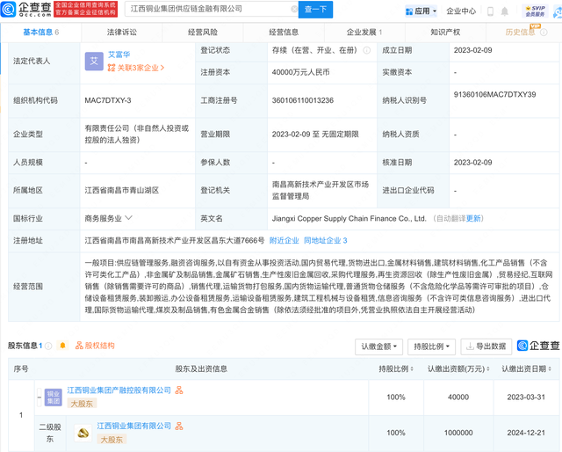Clear the search box text
Screen dimensions: 562x452
click(294, 9)
